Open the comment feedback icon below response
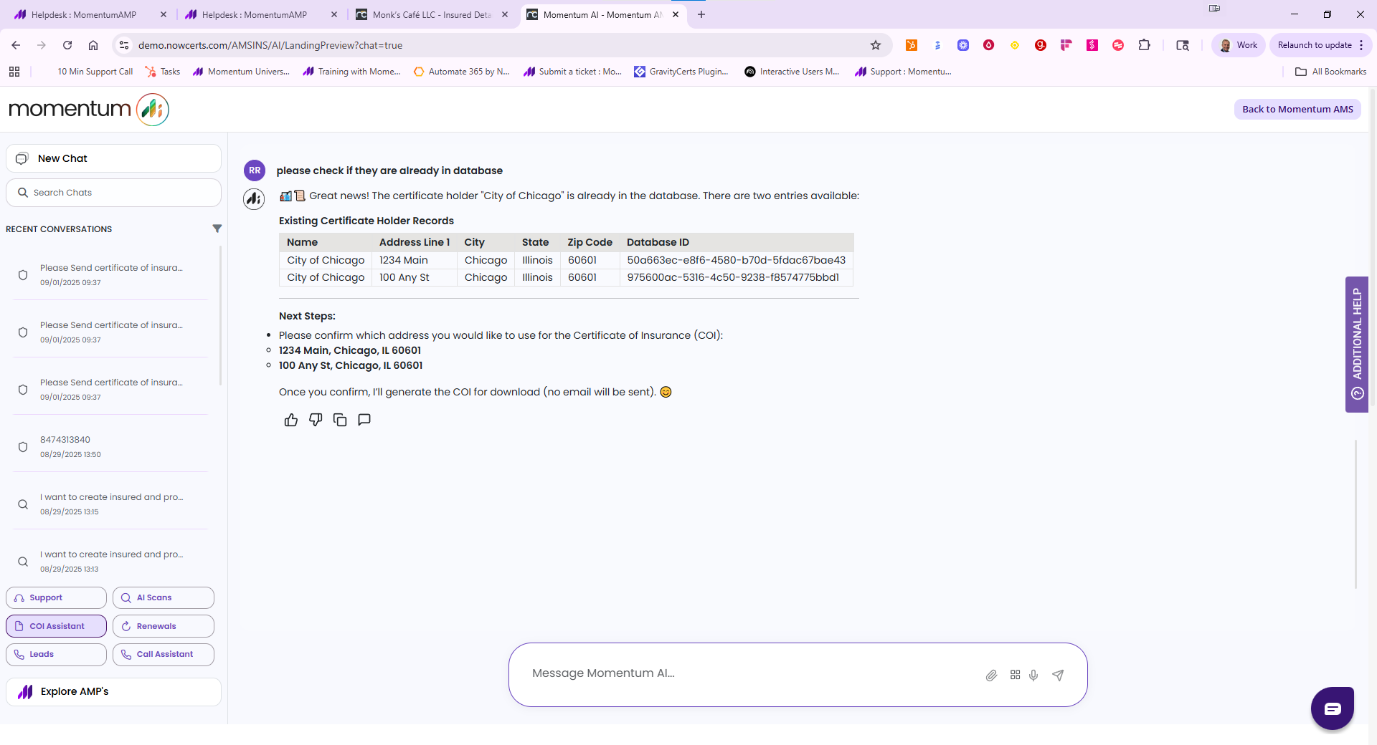Screen dimensions: 1377x745 tap(364, 420)
